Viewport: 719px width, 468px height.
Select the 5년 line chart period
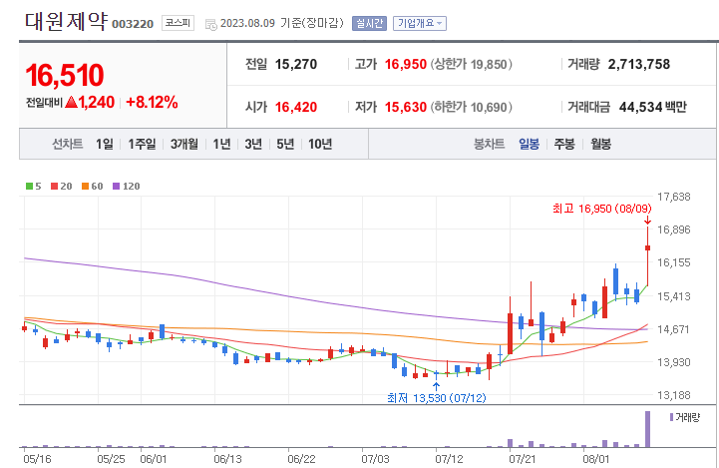pyautogui.click(x=285, y=144)
